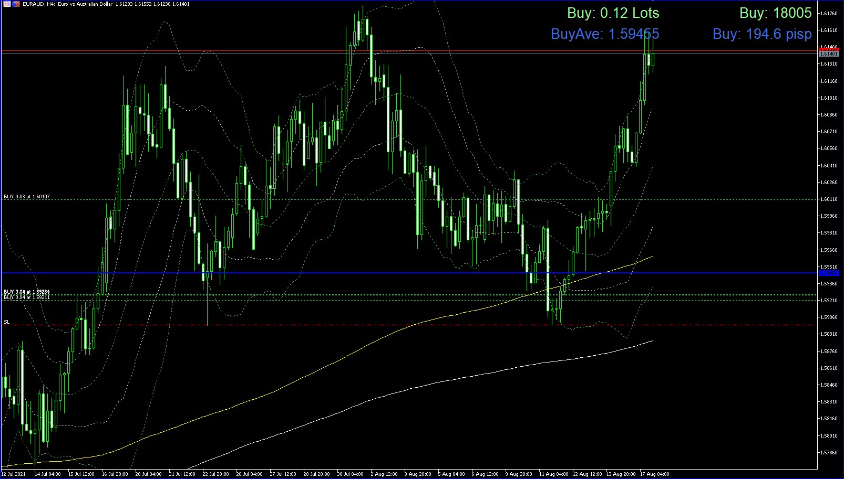The image size is (844, 479).
Task: Click the 1.59660 price scale value
Action: pos(829,250)
